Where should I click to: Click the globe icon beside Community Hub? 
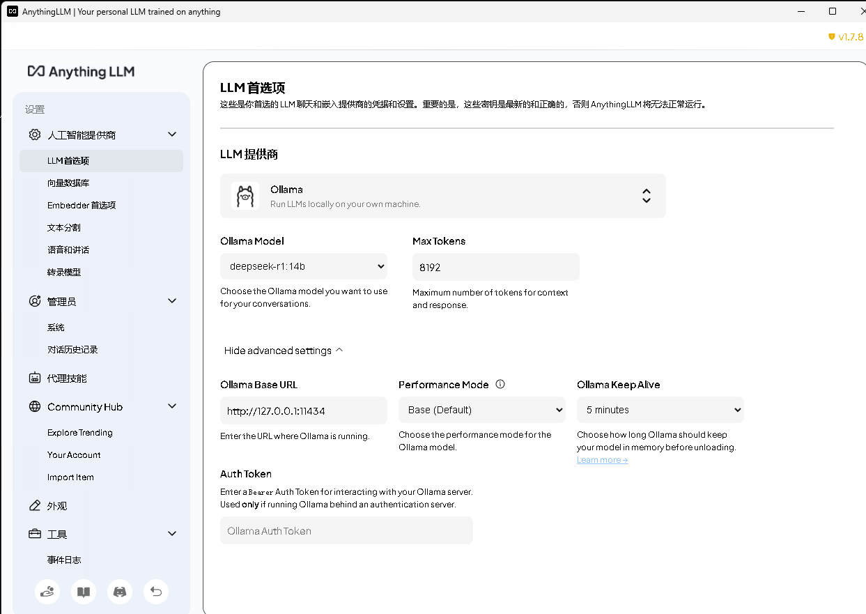[x=35, y=406]
